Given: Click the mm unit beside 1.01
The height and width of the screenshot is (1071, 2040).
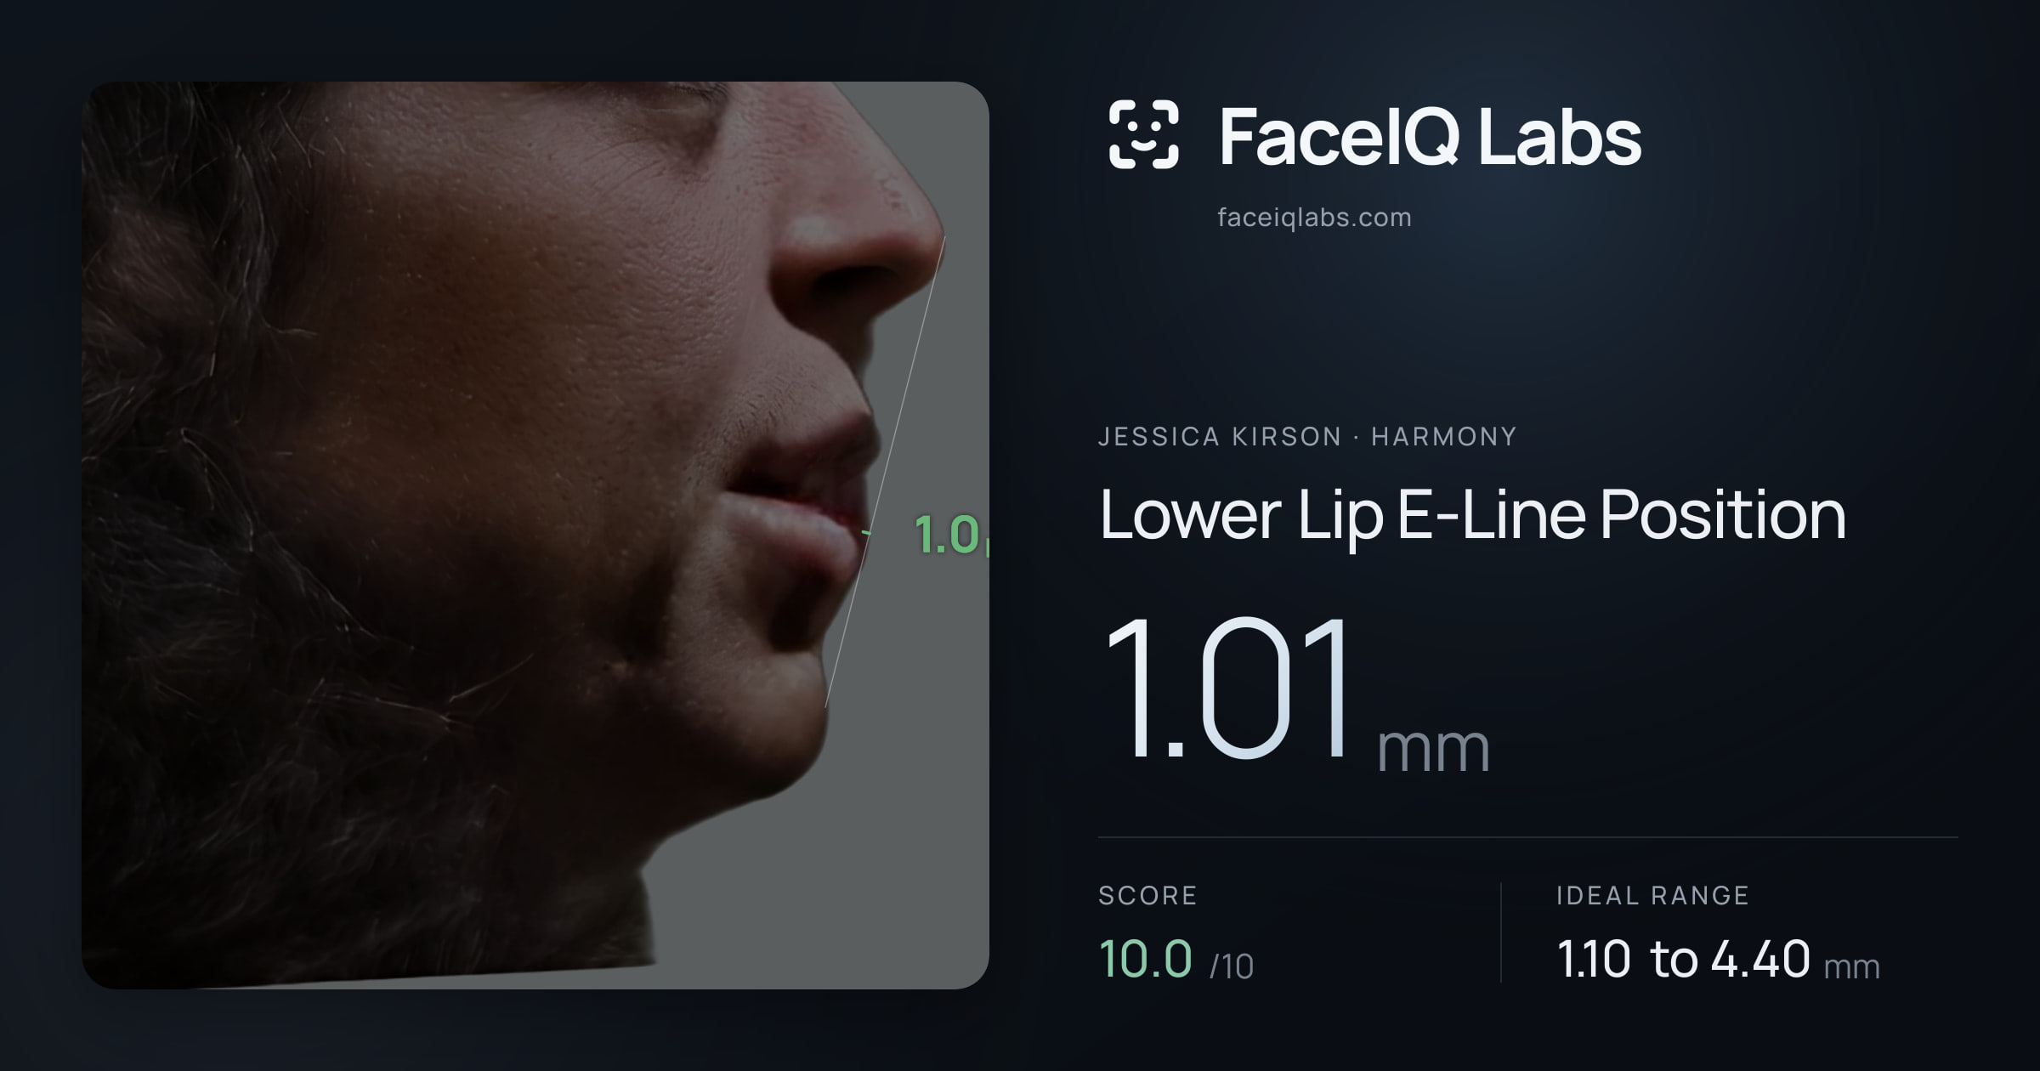Looking at the screenshot, I should (1433, 749).
